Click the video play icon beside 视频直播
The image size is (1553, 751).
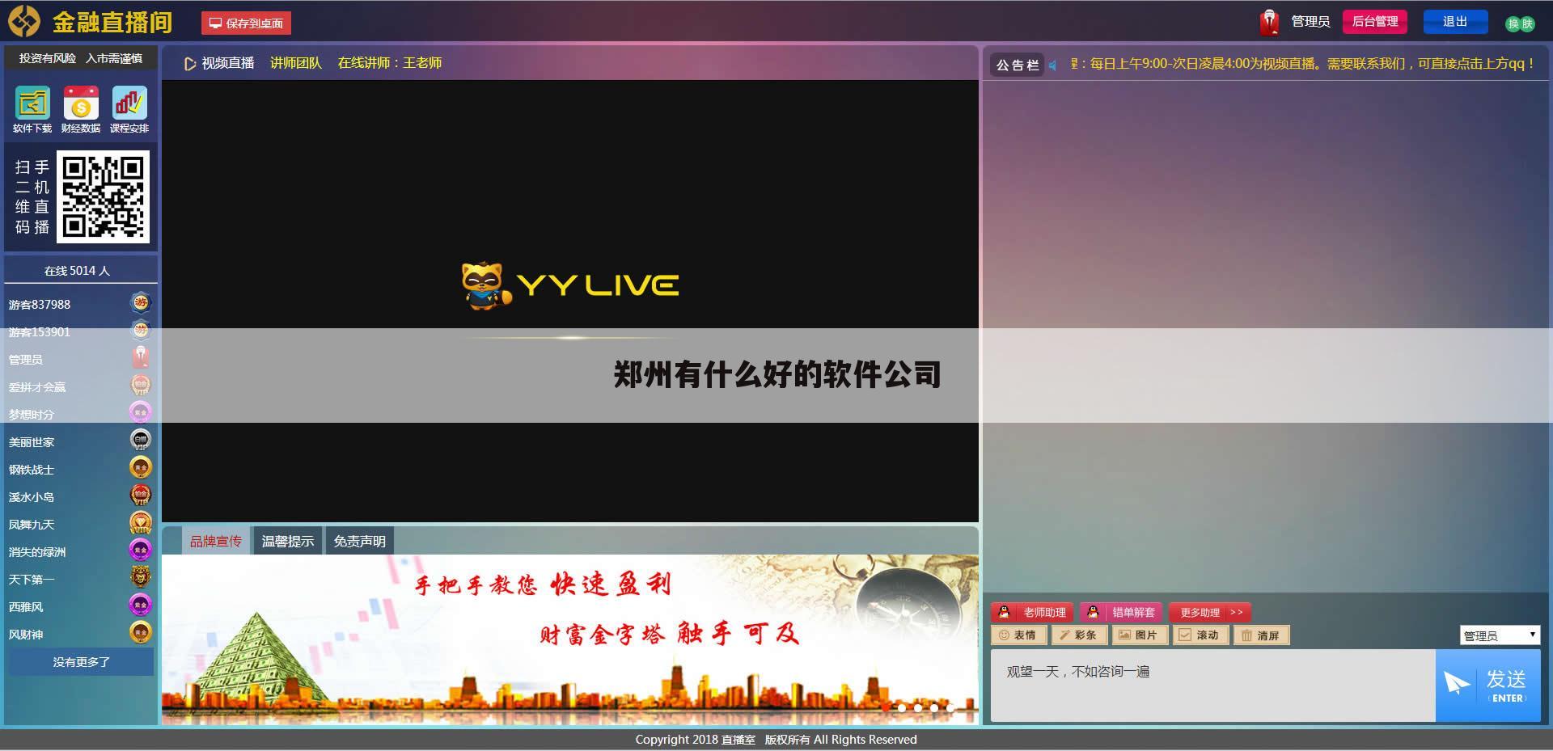coord(190,64)
